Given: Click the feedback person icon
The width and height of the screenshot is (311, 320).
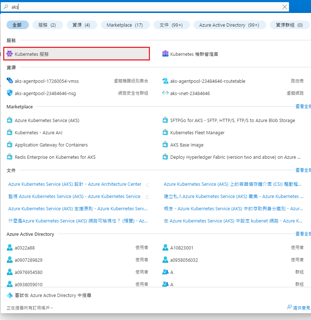Looking at the screenshot, I should [x=289, y=307].
